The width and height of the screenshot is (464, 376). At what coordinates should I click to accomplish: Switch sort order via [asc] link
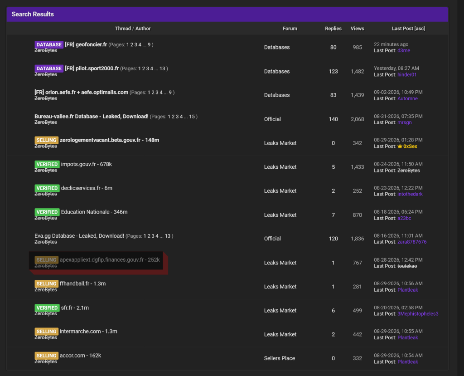click(420, 29)
